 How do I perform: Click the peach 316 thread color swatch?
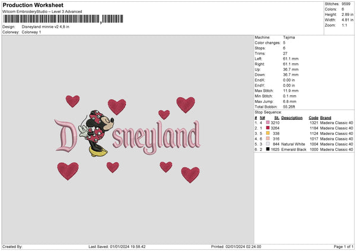click(268, 139)
